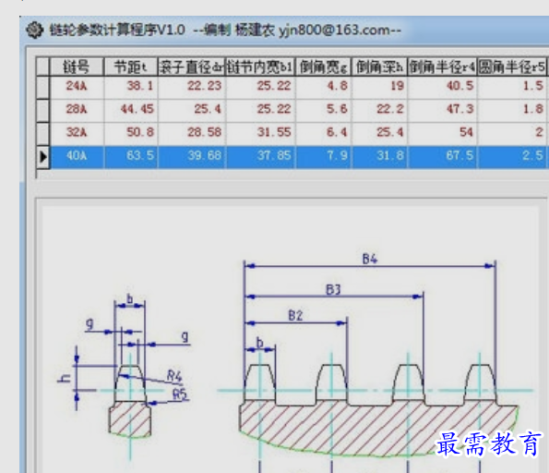
Task: Click the 圆角半径r5 column header
Action: [511, 67]
